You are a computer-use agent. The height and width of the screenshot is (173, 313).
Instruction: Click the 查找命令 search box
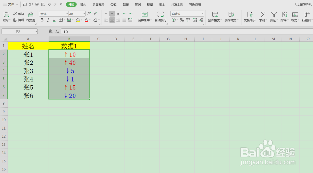click(x=304, y=4)
